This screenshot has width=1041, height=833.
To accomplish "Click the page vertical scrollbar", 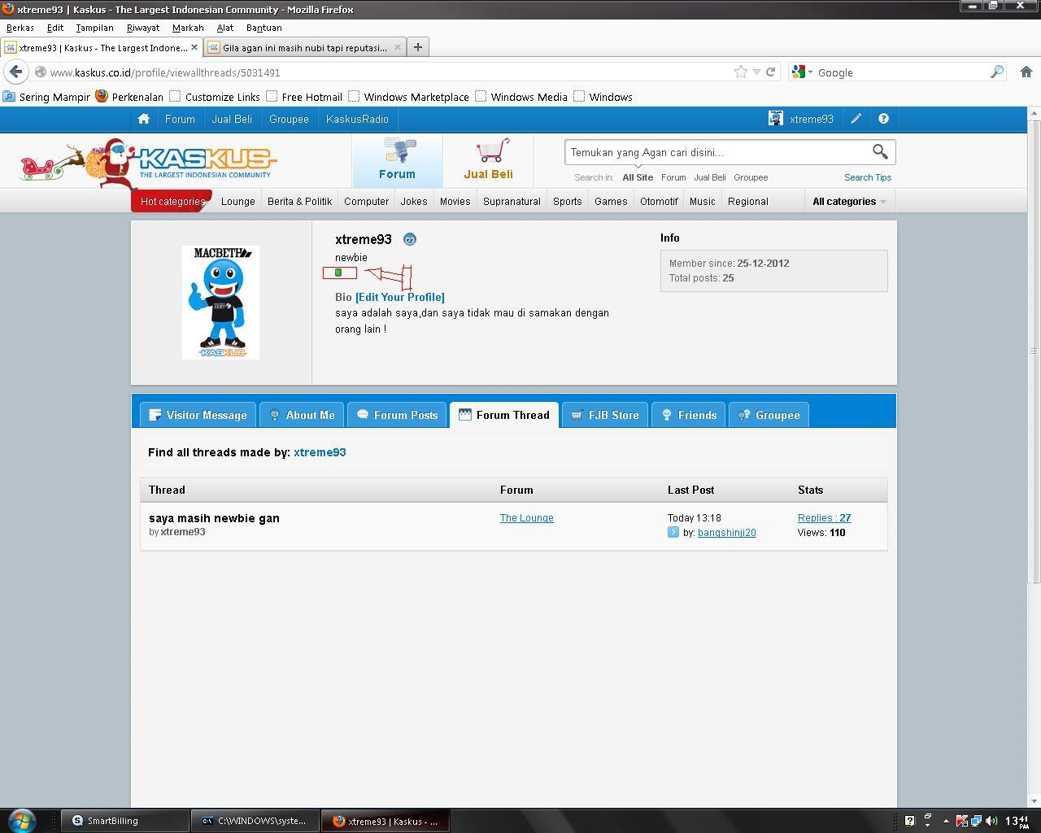I will click(x=1034, y=350).
